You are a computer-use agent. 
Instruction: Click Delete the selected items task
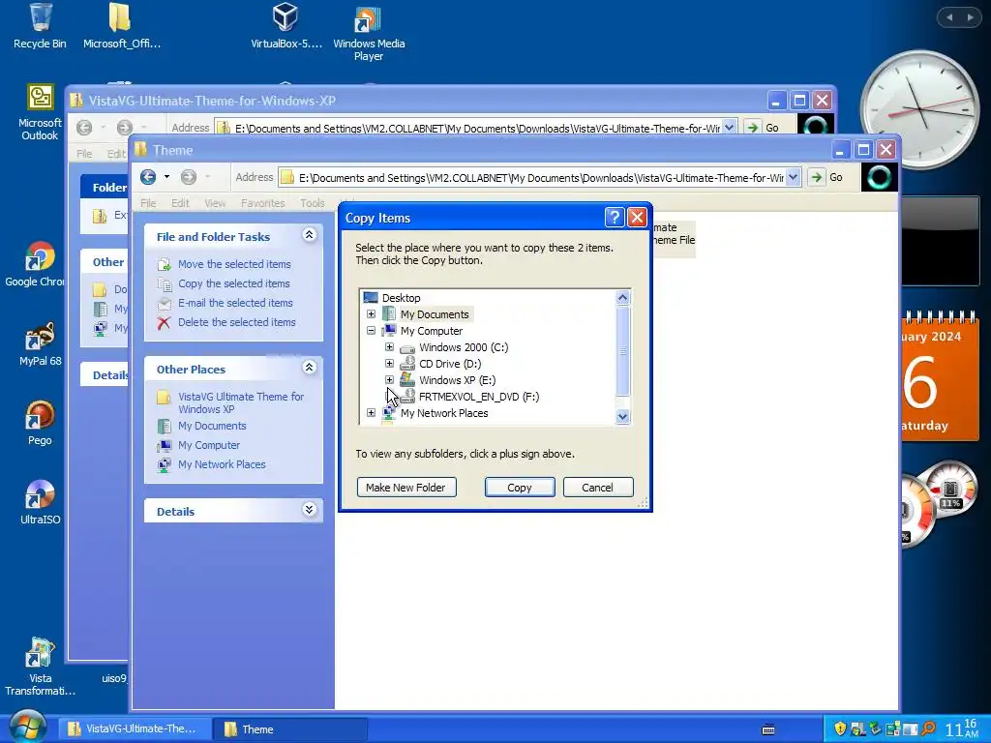pos(236,322)
